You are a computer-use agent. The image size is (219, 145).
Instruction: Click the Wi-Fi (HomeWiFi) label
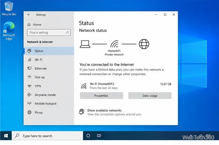(x=102, y=84)
